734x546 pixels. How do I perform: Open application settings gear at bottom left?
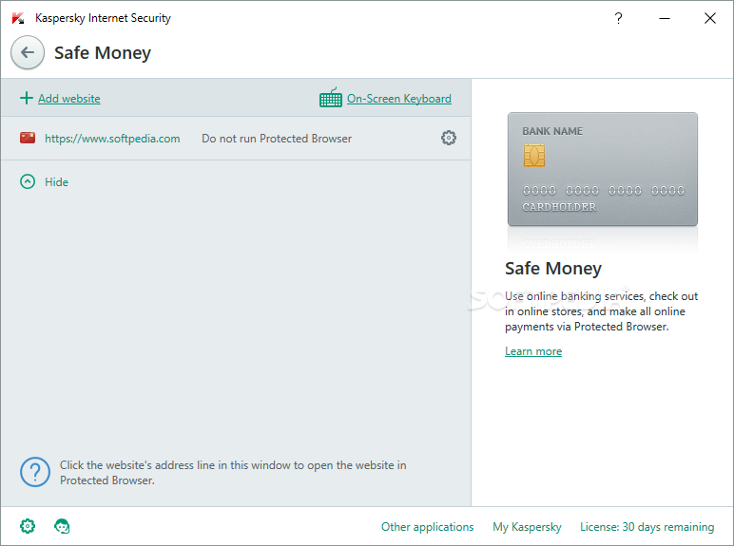click(28, 526)
